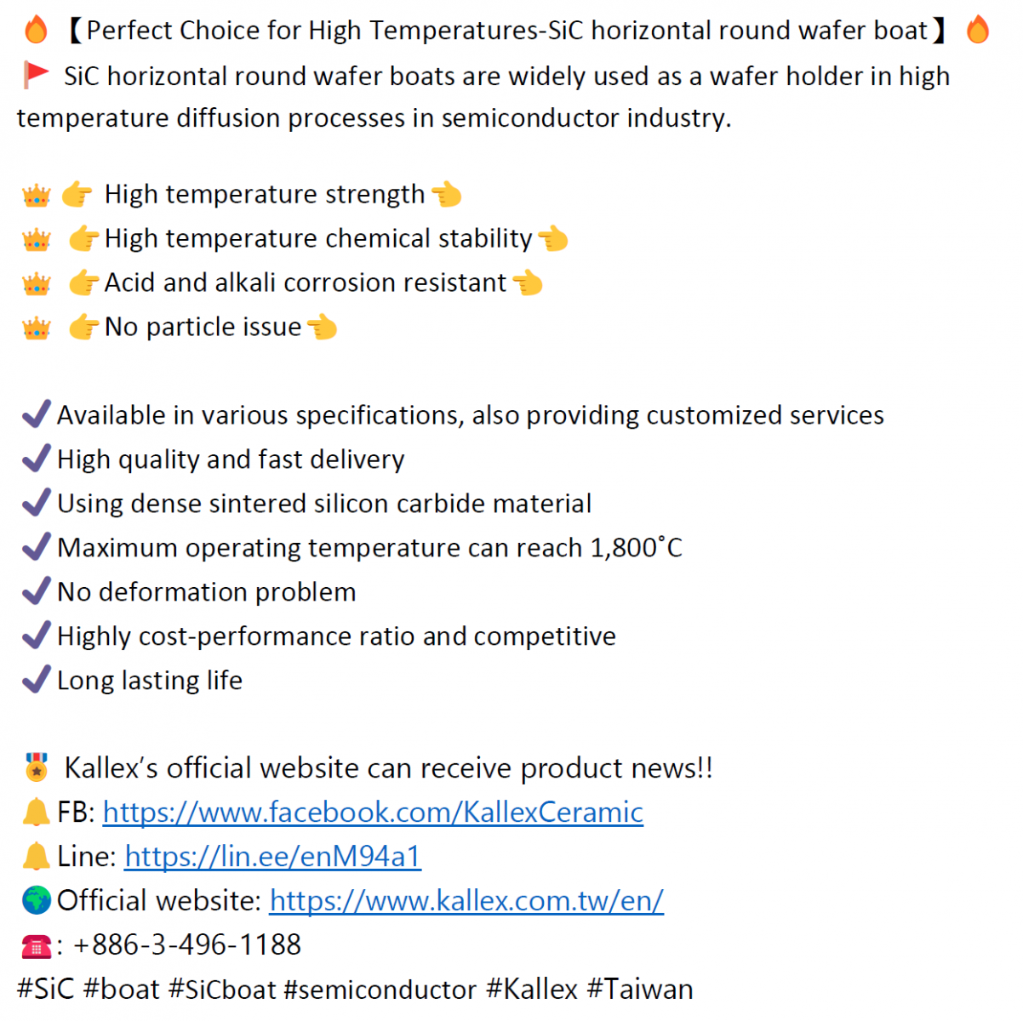This screenshot has height=1021, width=1023.
Task: Click the #Taiwan hashtag
Action: pos(640,990)
